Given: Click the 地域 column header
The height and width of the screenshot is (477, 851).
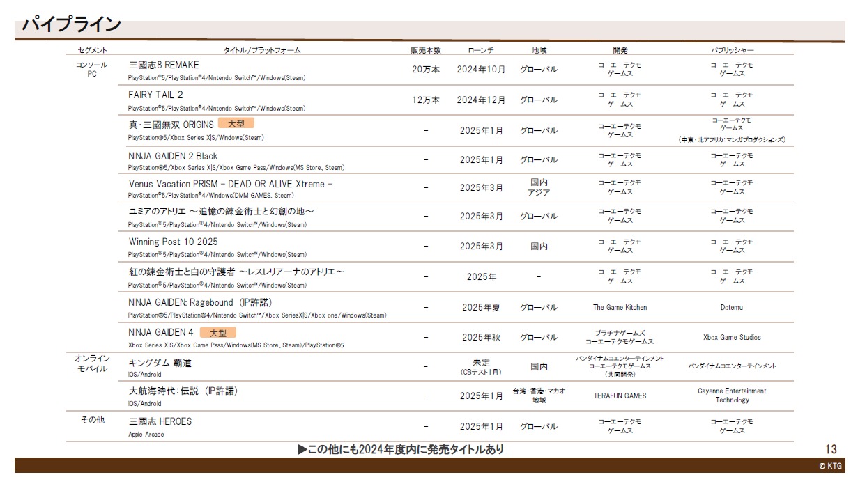Looking at the screenshot, I should coord(539,50).
